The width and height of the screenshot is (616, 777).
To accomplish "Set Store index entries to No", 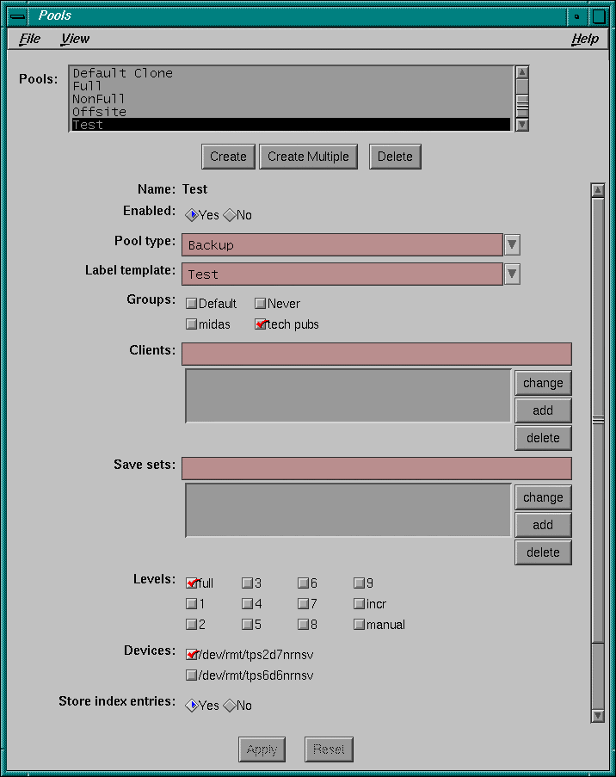I will pos(230,705).
